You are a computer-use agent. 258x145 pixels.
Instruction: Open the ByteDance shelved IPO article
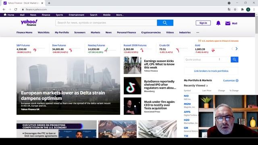pos(160,85)
